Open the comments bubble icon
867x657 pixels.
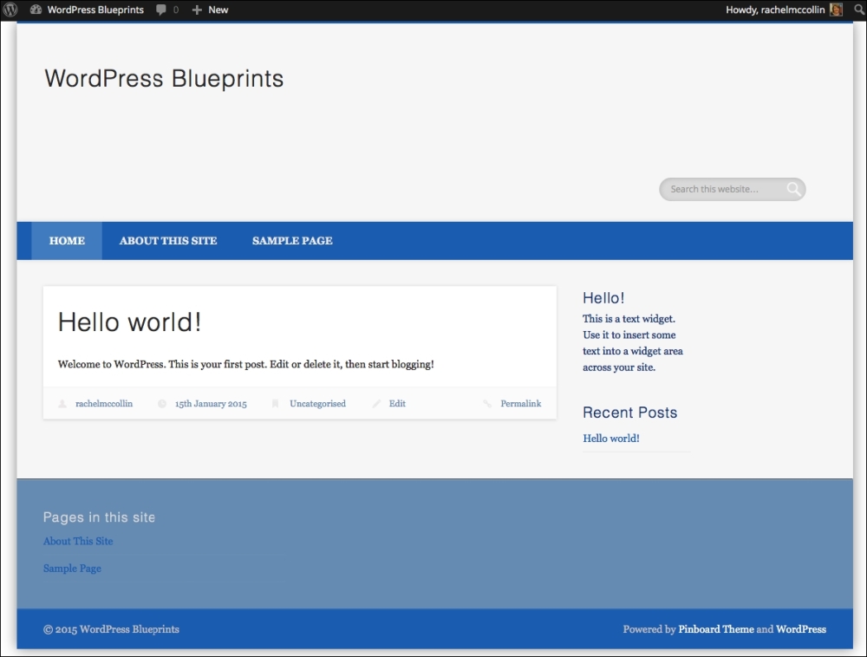point(161,10)
